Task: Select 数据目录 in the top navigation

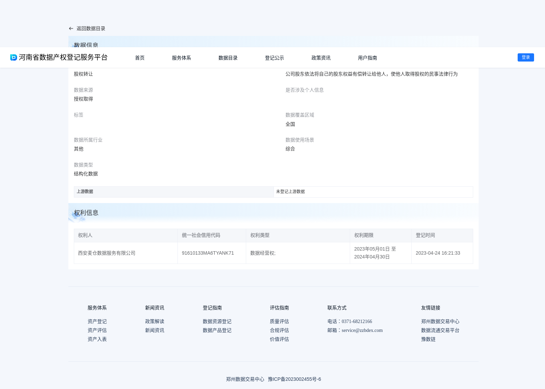Action: (x=228, y=58)
